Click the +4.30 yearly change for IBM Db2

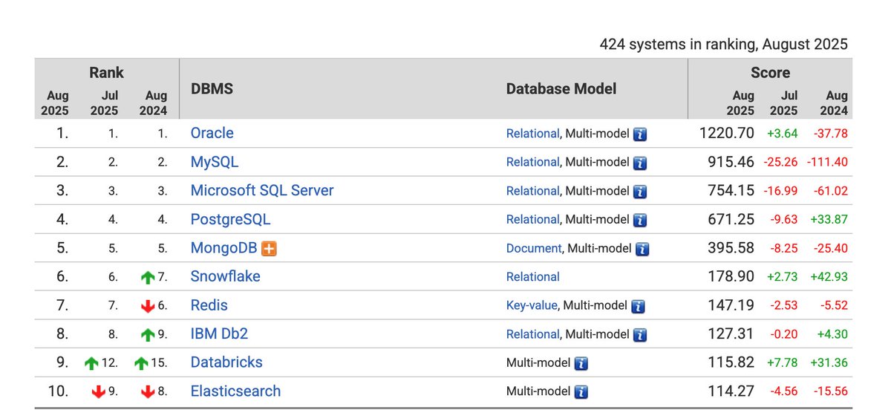tap(832, 334)
